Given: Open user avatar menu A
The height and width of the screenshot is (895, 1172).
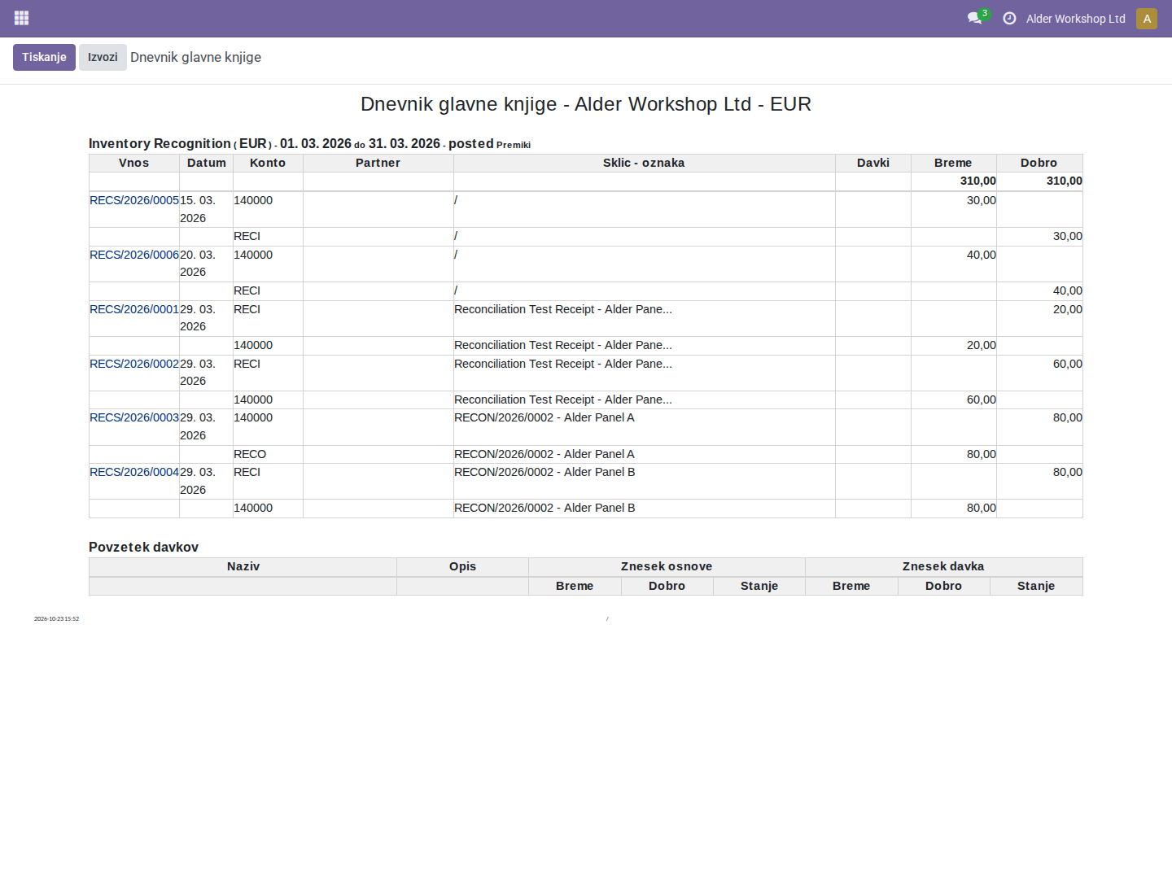Looking at the screenshot, I should [1147, 19].
